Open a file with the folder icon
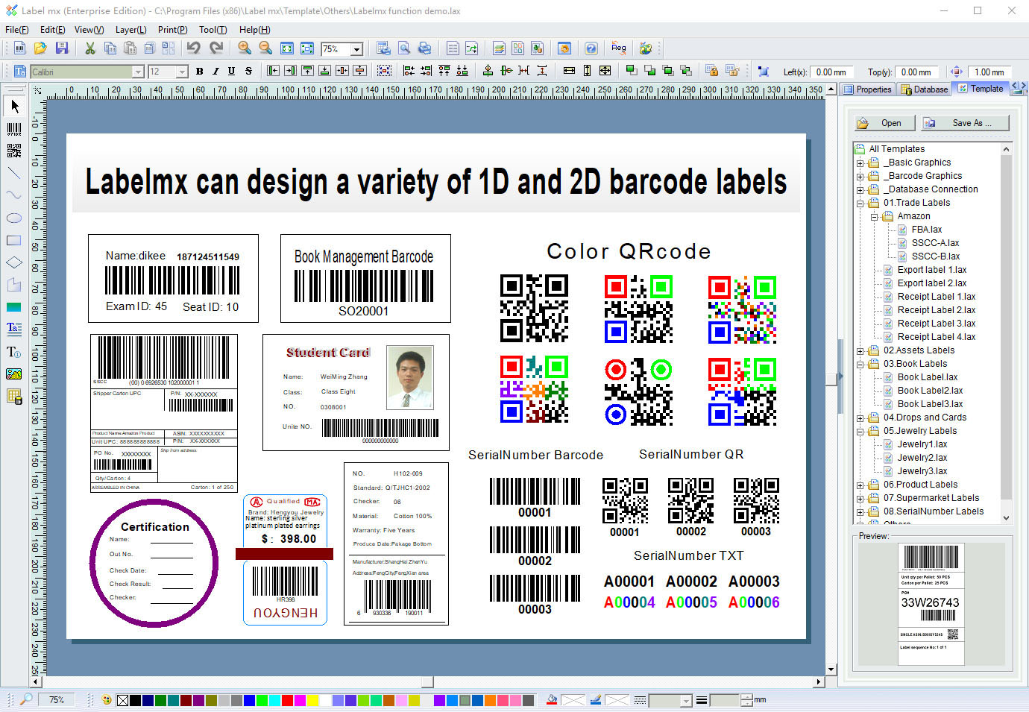1029x712 pixels. pyautogui.click(x=40, y=48)
